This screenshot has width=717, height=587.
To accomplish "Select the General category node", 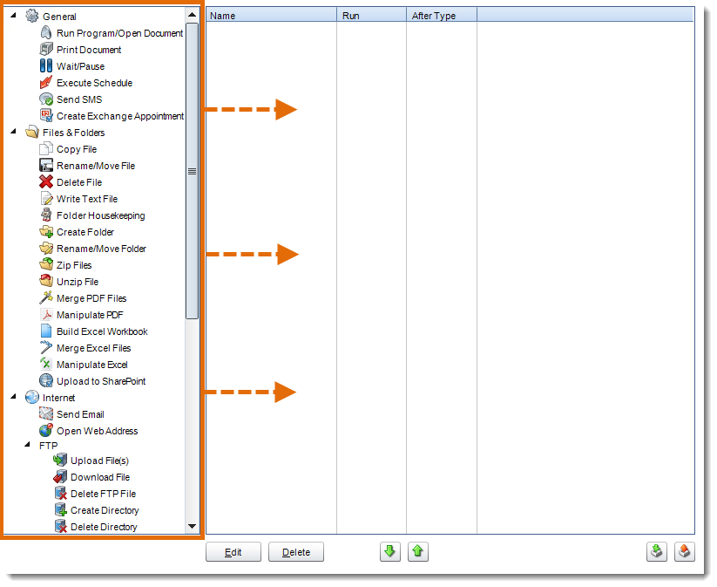I will click(59, 17).
